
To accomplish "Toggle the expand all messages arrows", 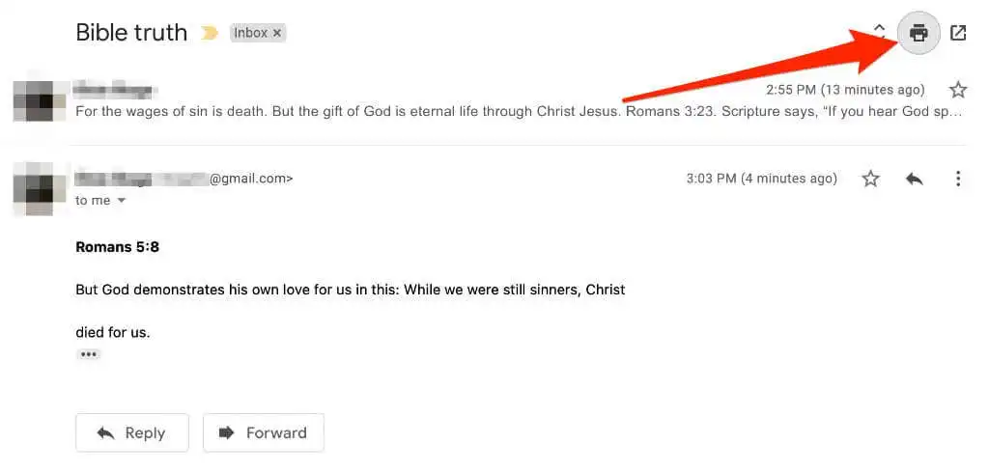I will [880, 32].
